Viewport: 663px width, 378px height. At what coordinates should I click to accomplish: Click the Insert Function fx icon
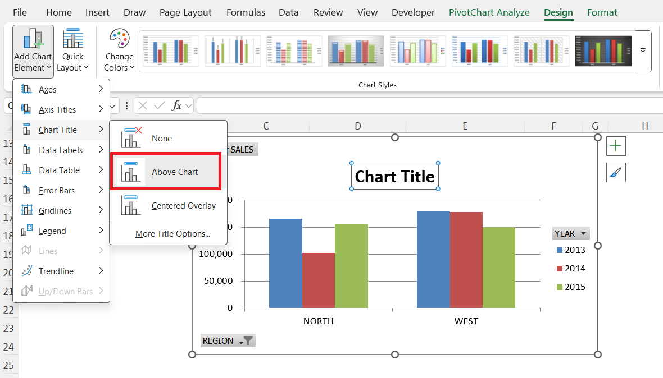click(x=176, y=105)
